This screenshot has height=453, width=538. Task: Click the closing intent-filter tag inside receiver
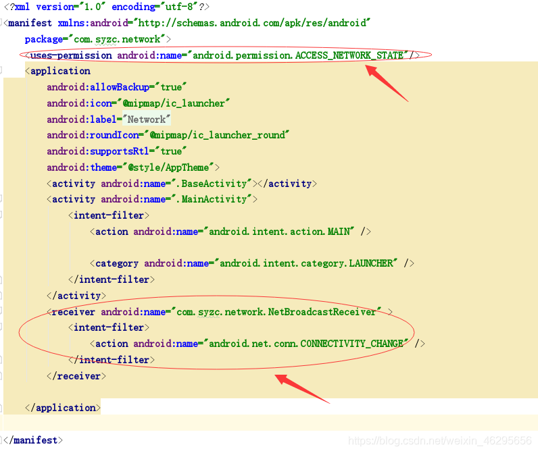click(x=112, y=359)
